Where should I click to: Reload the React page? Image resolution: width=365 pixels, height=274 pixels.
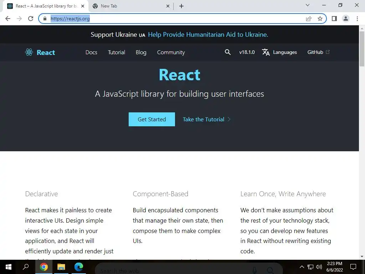31,19
